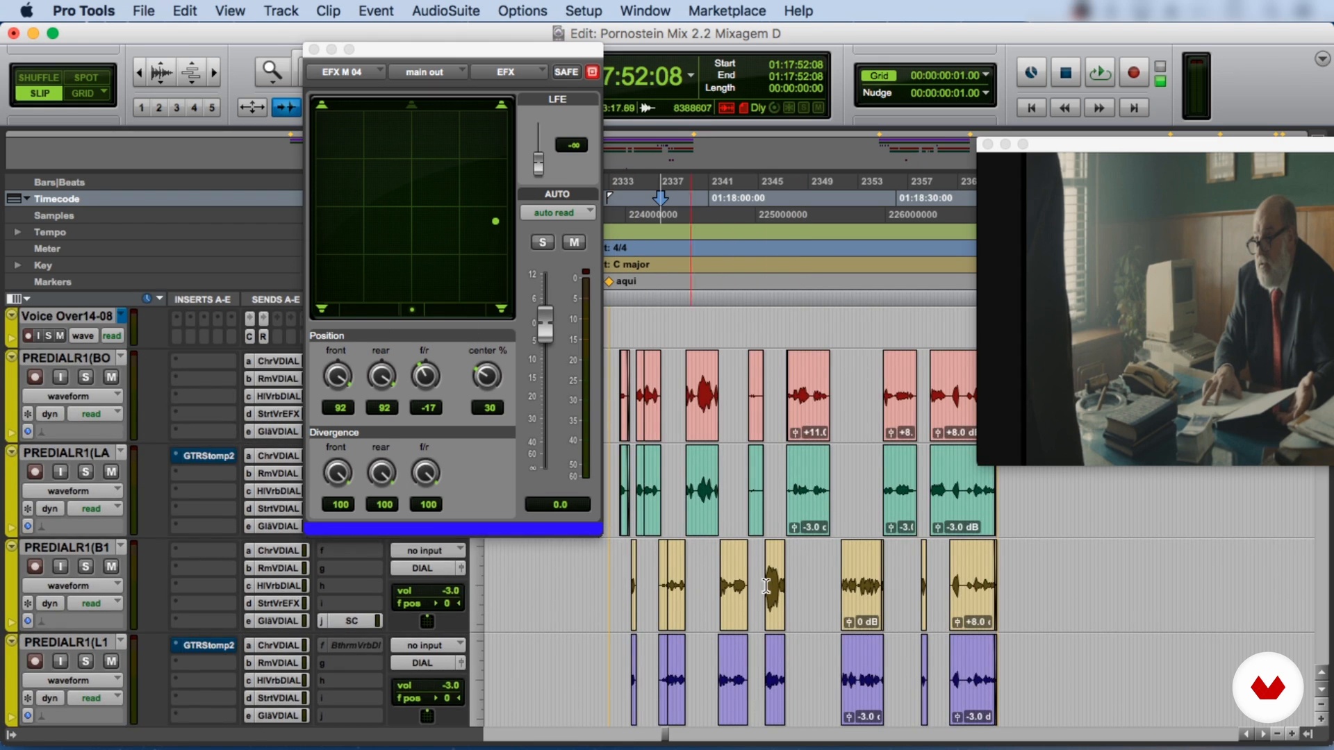Viewport: 1334px width, 750px height.
Task: Click the LFE fader in panner window
Action: 538,164
